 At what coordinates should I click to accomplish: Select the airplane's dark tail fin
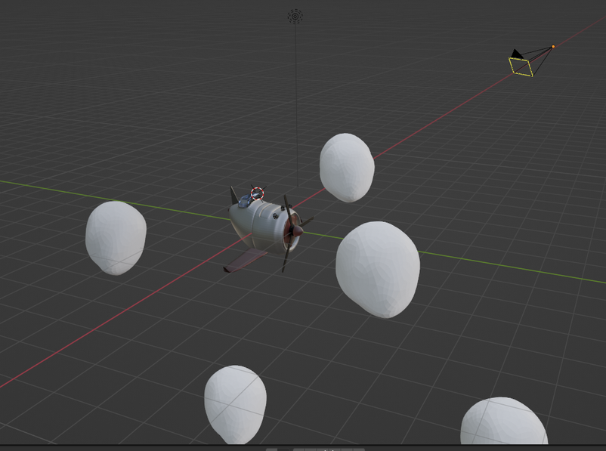pyautogui.click(x=234, y=195)
